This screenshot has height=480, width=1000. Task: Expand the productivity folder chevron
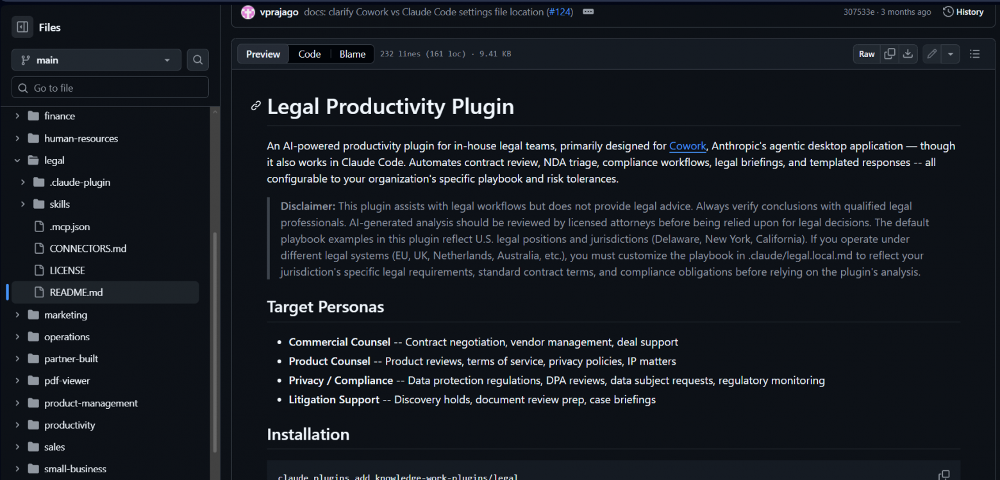coord(17,425)
